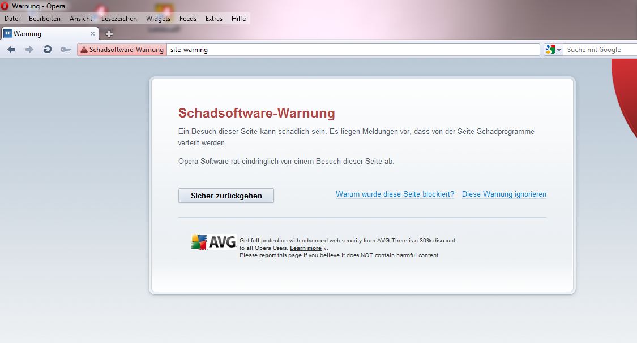Open the Lesezeichen menu
Viewport: 637px width, 343px height.
(x=119, y=19)
